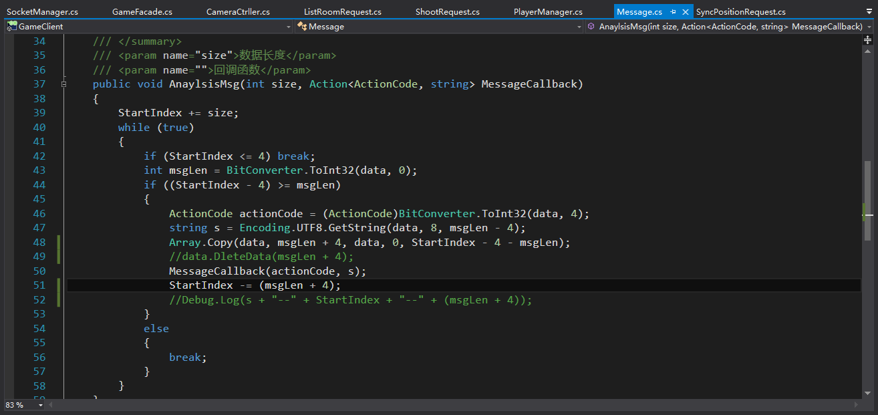Open the tab overflow list
The image size is (878, 415).
tap(868, 11)
